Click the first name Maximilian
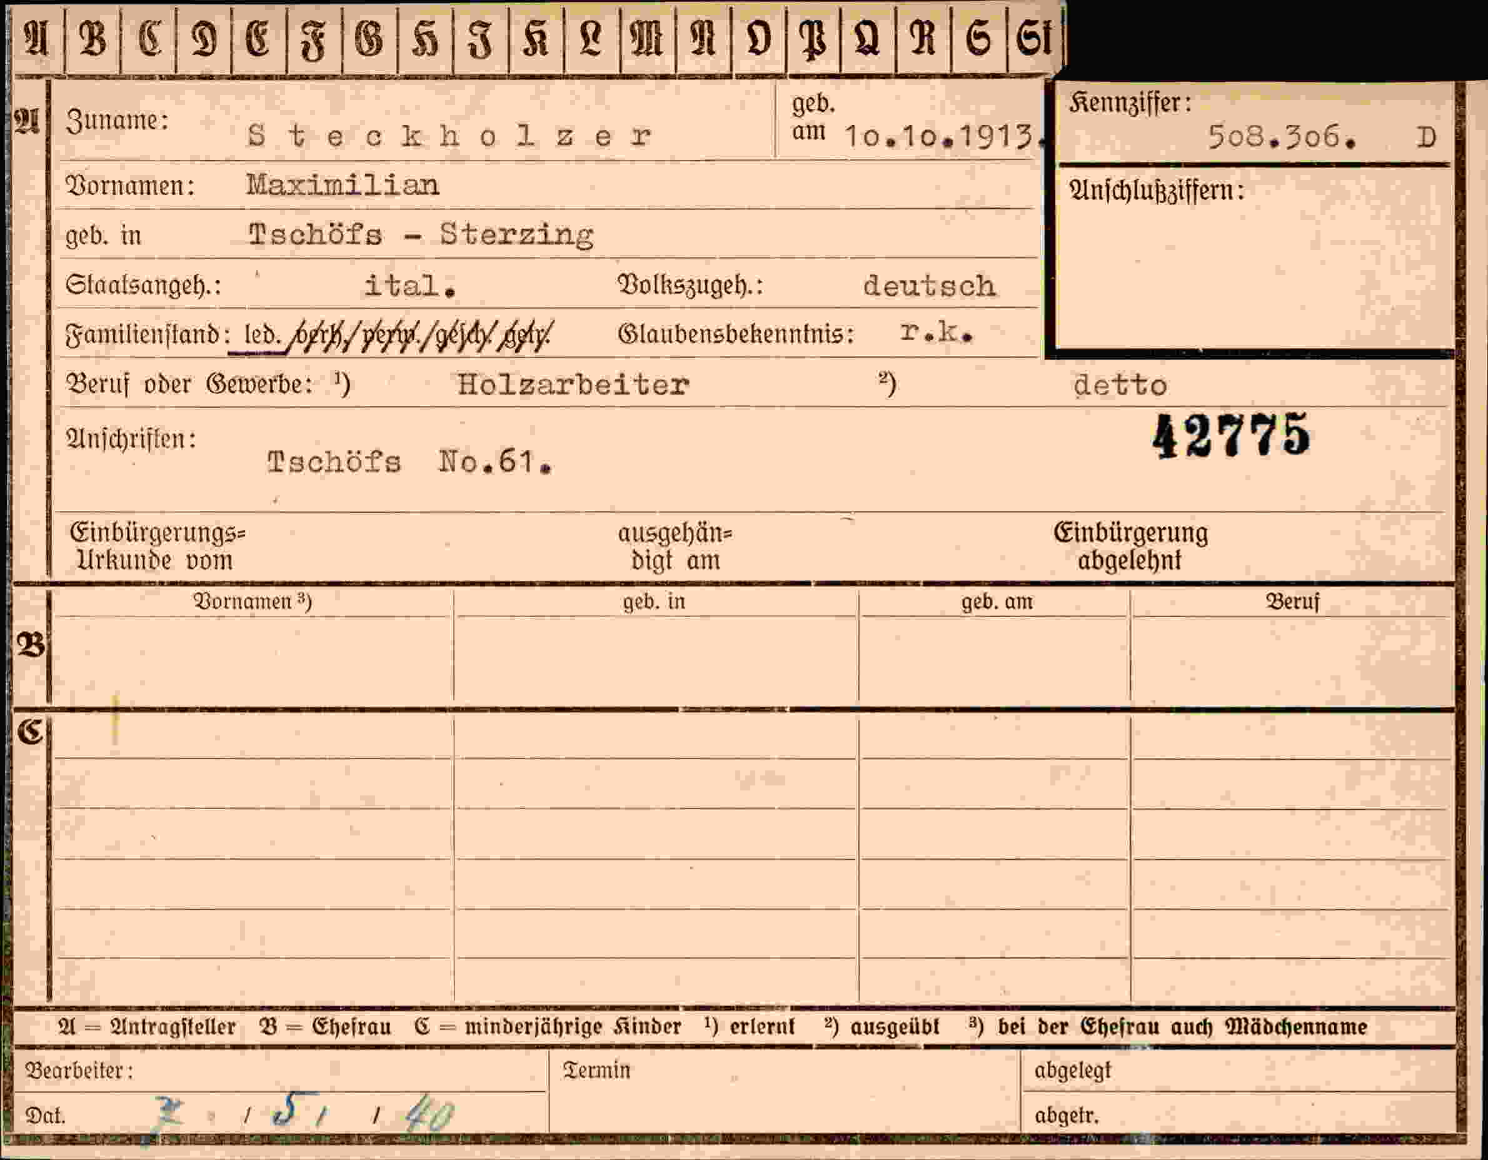1488x1160 pixels. pos(343,184)
